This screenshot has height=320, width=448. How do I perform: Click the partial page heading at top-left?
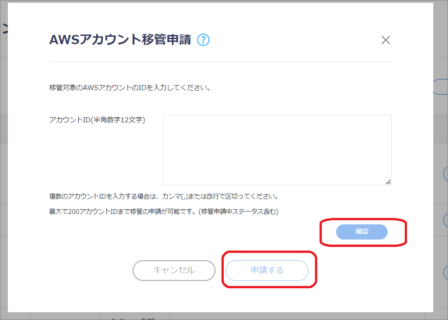click(4, 28)
